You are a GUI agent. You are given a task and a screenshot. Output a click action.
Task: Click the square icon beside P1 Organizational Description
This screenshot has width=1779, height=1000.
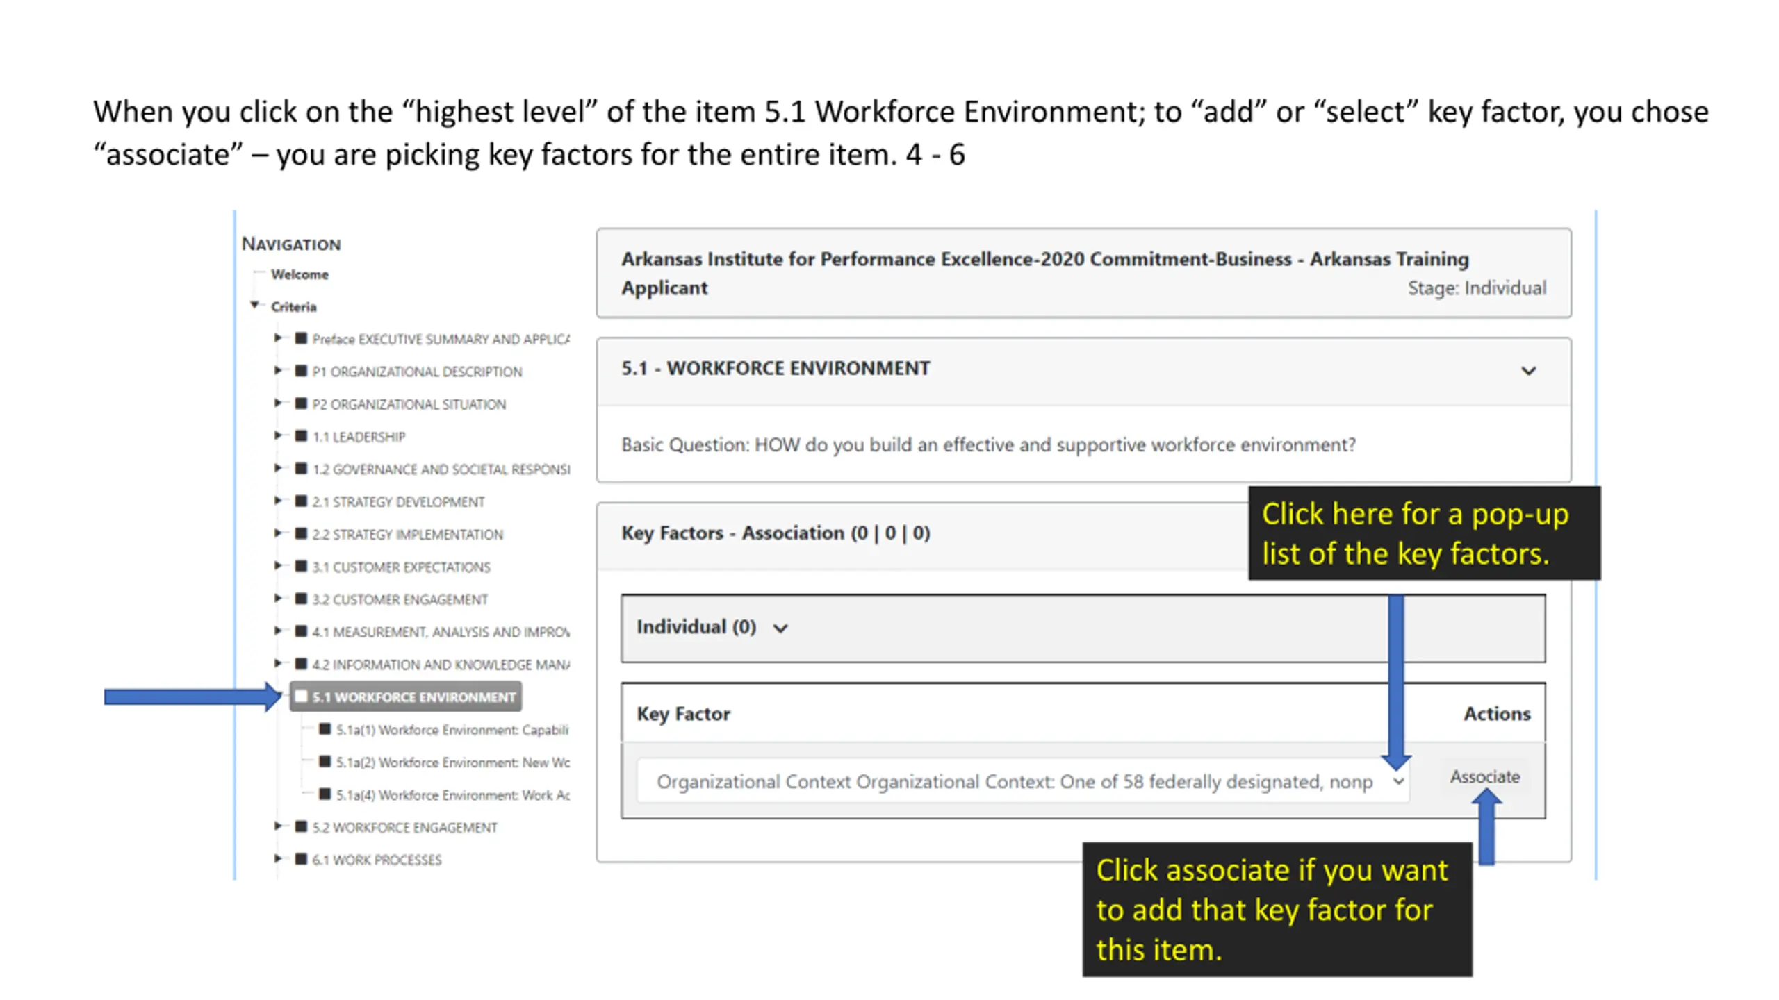point(301,371)
